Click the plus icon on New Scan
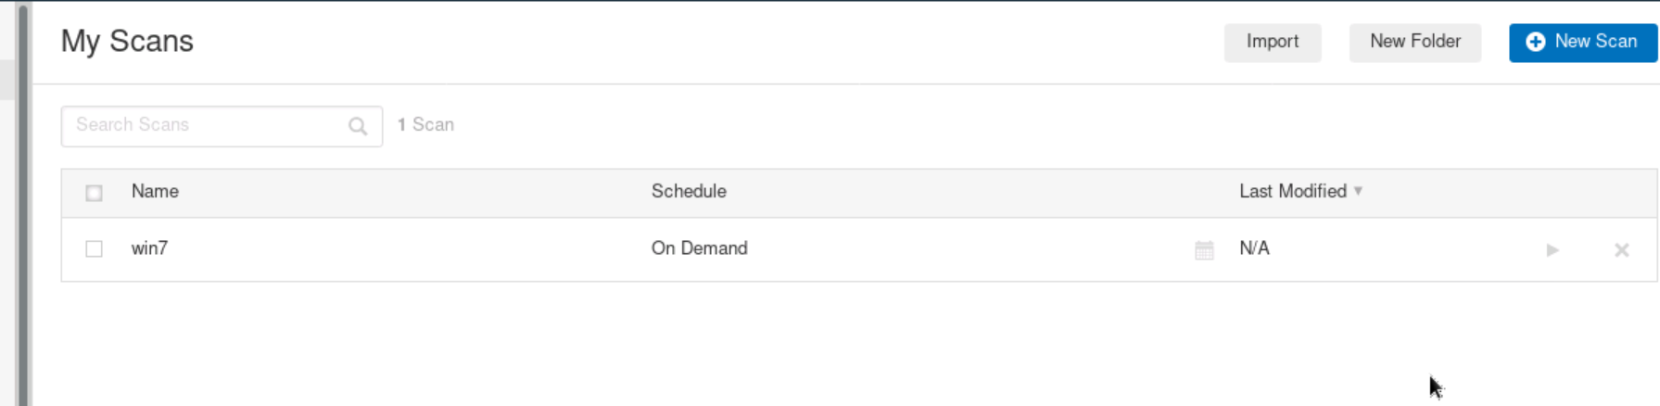This screenshot has height=406, width=1660. (1535, 42)
